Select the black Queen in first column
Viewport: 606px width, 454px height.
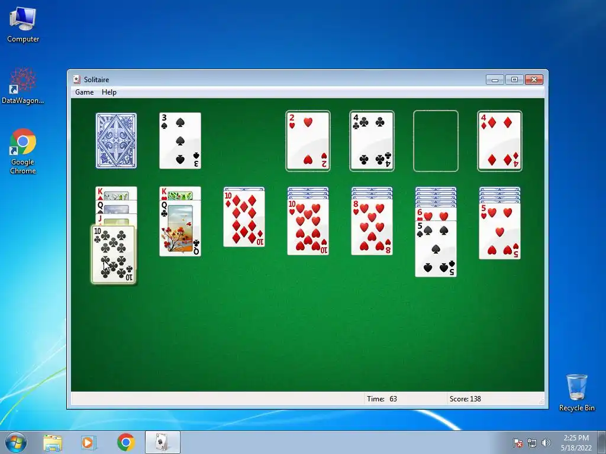[117, 207]
